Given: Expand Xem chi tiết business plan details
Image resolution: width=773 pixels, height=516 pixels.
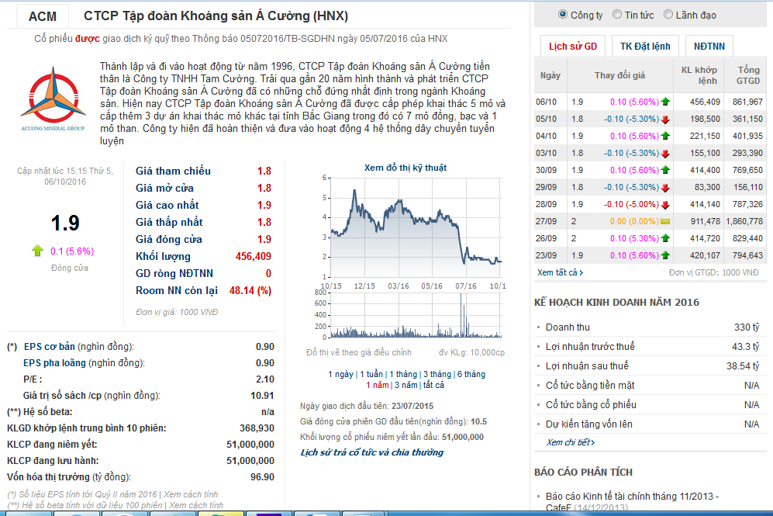Looking at the screenshot, I should pos(570,442).
